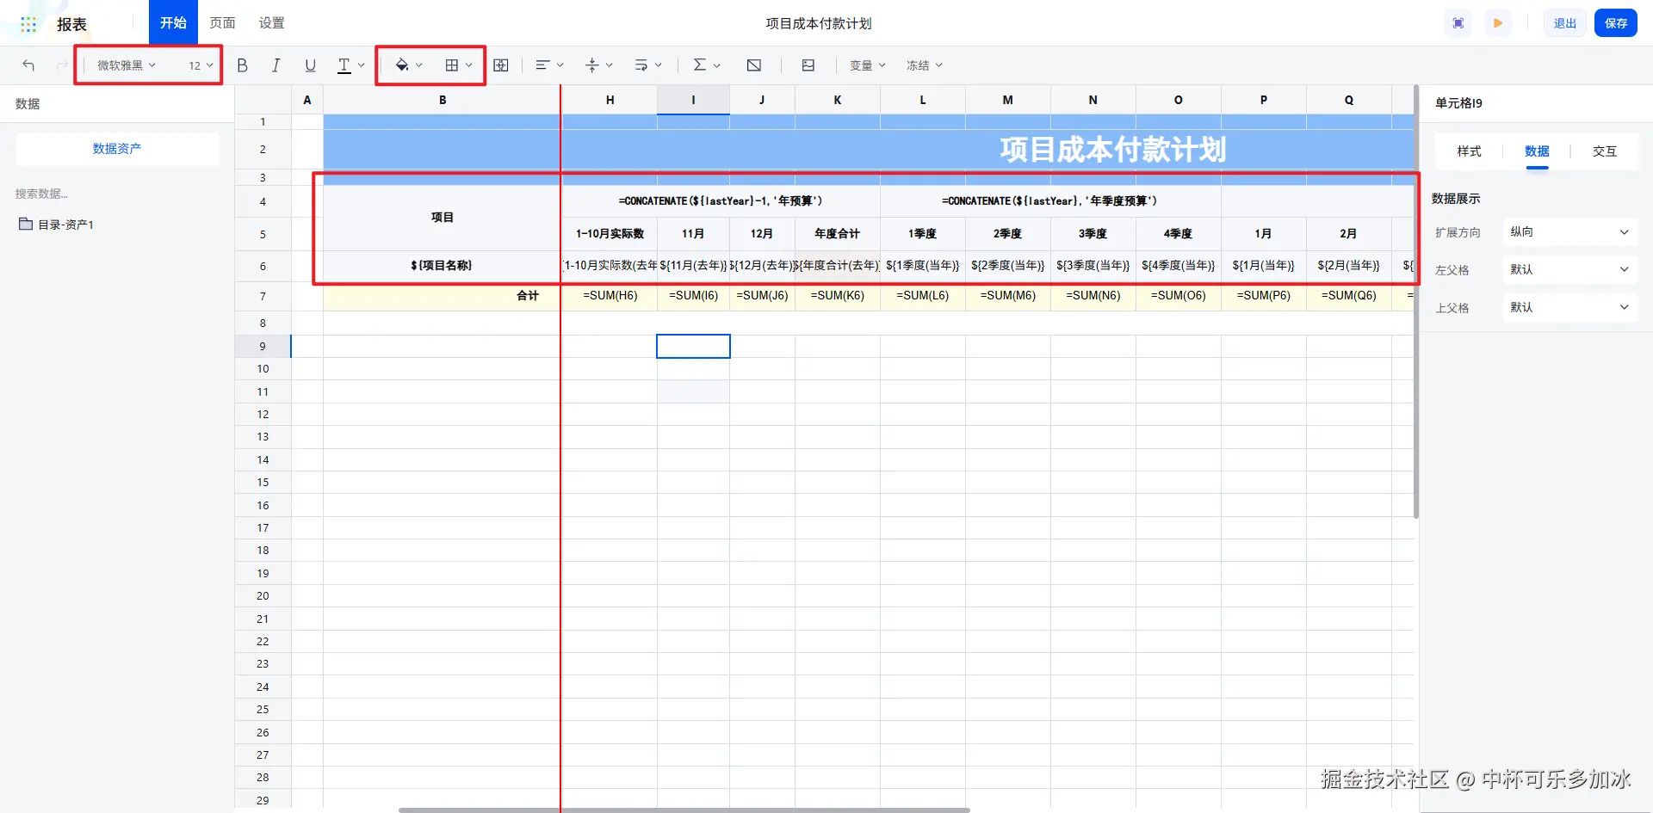Click the horizontal alignment icon
The width and height of the screenshot is (1653, 813).
point(542,65)
